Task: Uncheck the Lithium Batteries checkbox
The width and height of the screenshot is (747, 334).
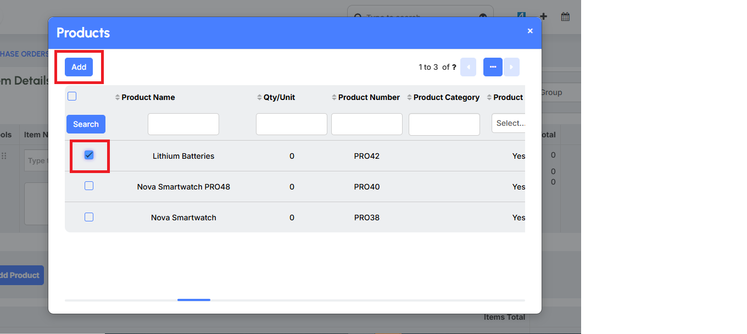Action: pyautogui.click(x=89, y=154)
